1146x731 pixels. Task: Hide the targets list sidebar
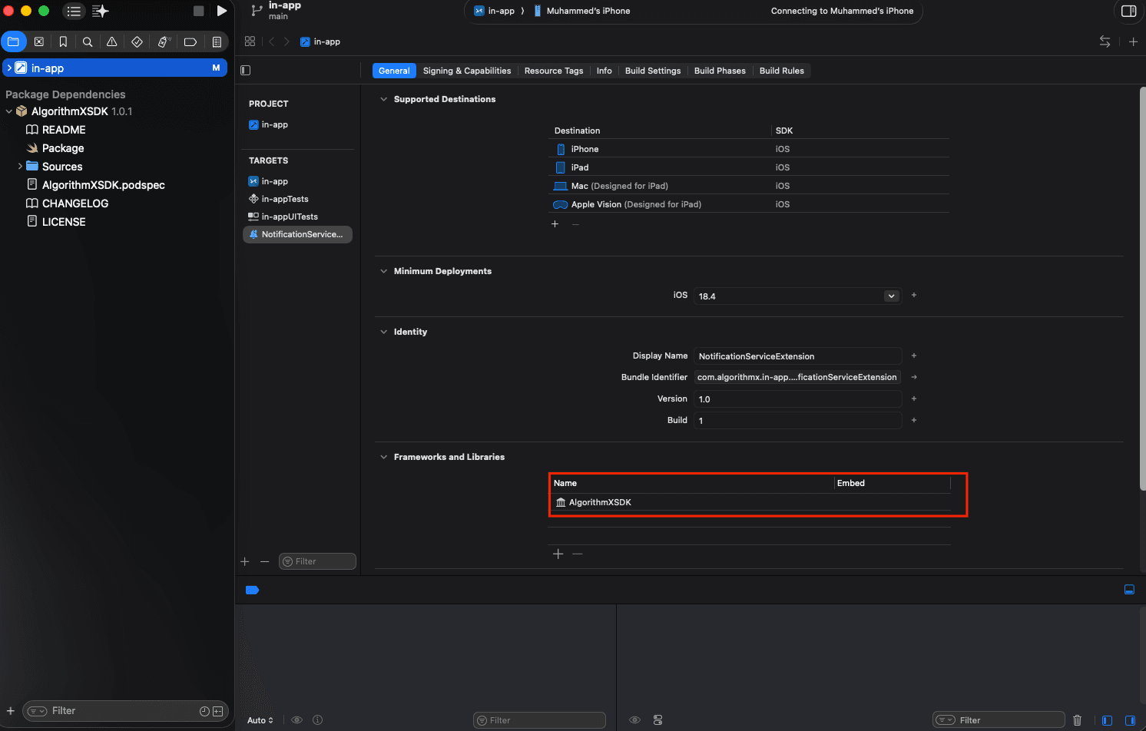pos(246,70)
